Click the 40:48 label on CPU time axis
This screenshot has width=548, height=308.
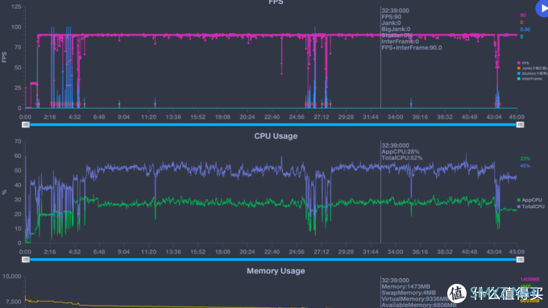click(469, 252)
